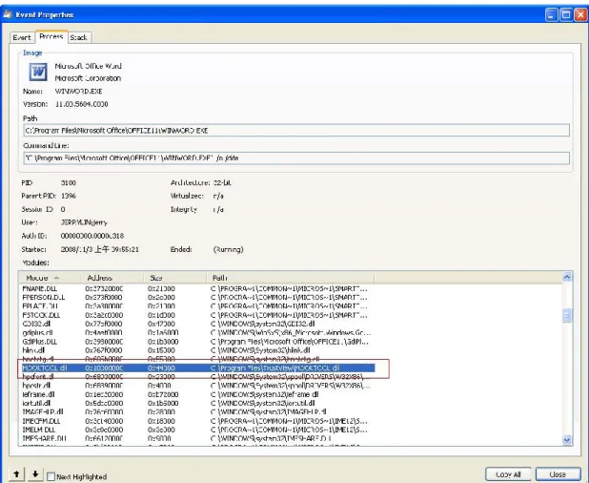Select the FSTOCK.DLL module row
Image resolution: width=589 pixels, height=483 pixels.
click(x=197, y=315)
